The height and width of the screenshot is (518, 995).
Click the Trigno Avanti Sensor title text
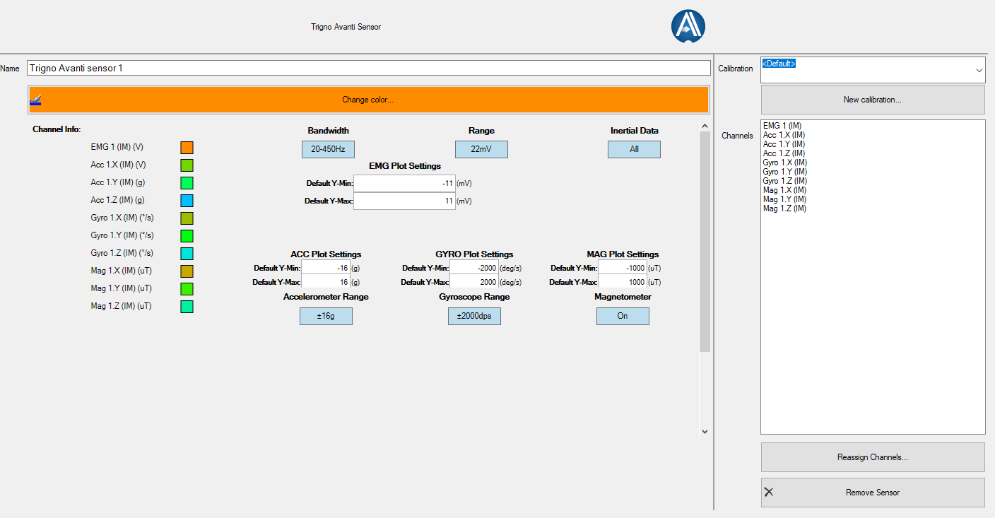(346, 27)
